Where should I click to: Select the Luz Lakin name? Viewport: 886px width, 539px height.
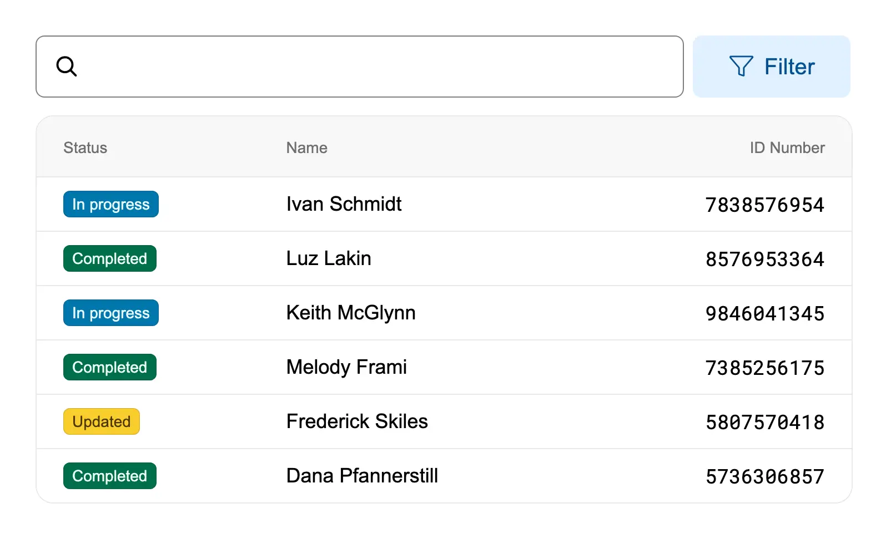(329, 258)
